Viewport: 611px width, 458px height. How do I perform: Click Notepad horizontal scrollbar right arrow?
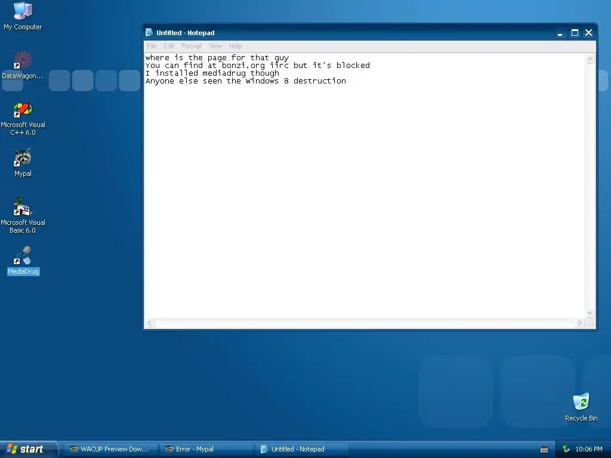(580, 323)
